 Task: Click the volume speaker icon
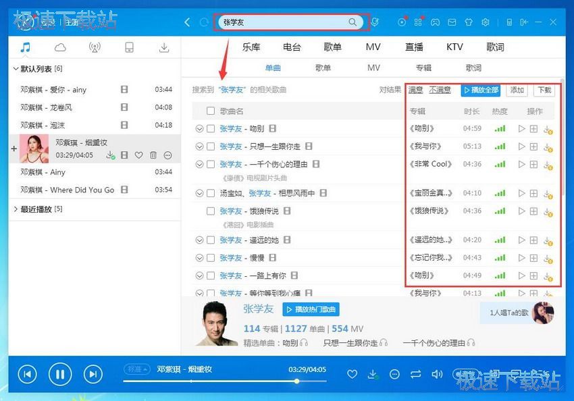coord(437,374)
